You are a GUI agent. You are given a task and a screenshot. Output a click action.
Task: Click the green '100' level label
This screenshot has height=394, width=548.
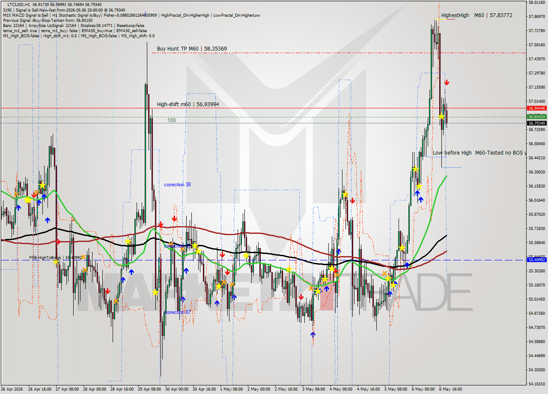[x=171, y=120]
